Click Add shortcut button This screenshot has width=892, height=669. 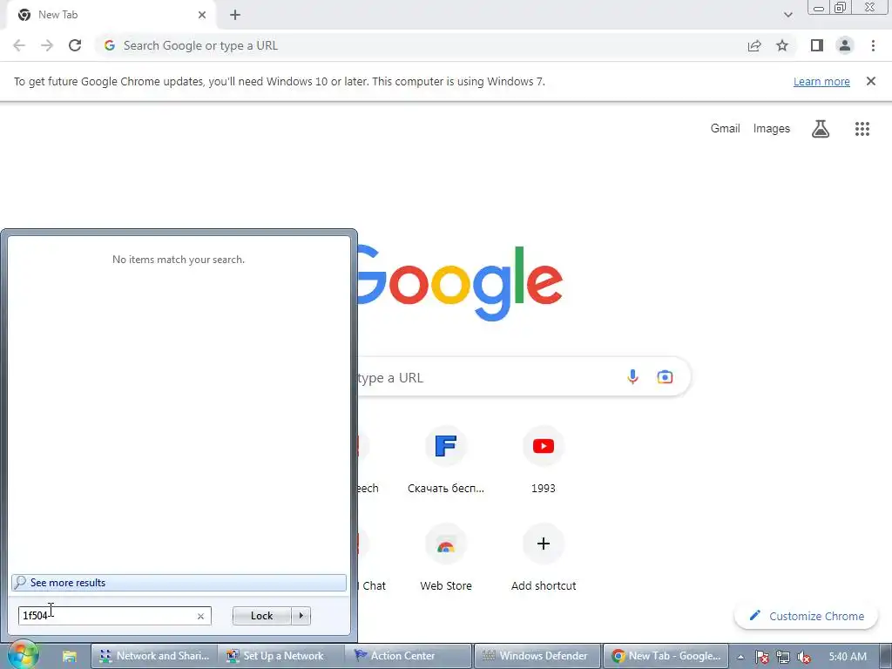[x=544, y=557]
